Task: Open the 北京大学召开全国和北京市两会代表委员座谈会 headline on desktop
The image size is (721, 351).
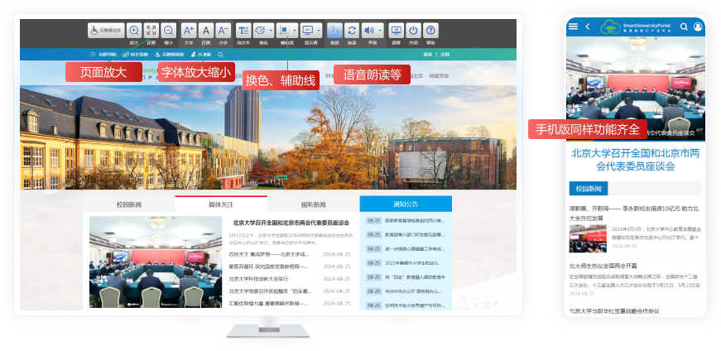Action: [x=291, y=223]
